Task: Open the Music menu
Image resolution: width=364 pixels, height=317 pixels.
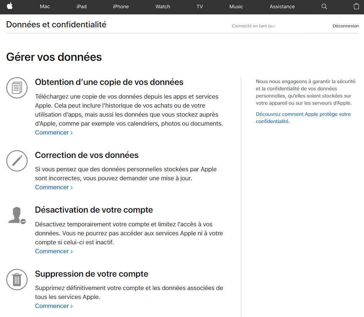Action: point(236,6)
